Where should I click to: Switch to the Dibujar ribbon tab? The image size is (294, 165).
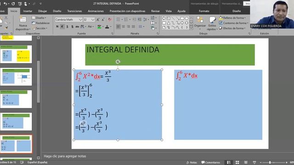[x=43, y=11]
